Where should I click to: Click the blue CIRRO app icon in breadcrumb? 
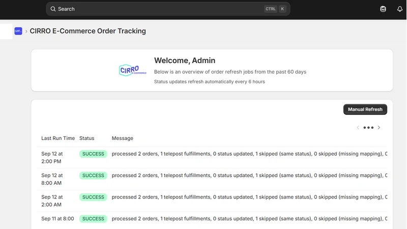pos(18,31)
